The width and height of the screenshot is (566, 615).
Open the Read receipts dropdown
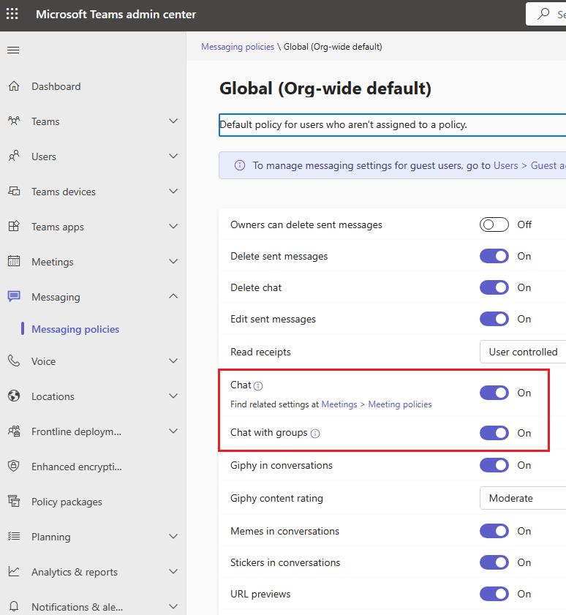pos(523,352)
